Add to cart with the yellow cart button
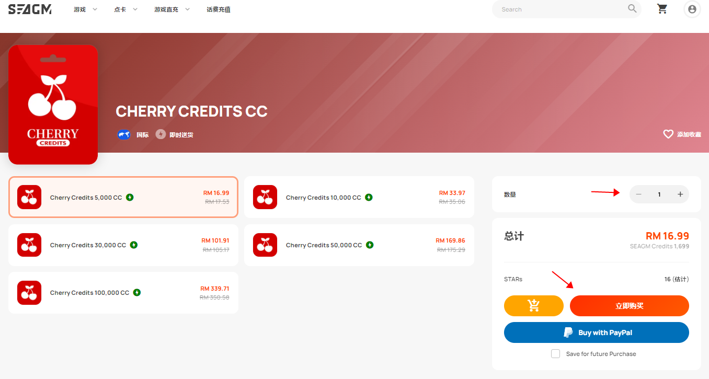This screenshot has height=379, width=709. click(534, 306)
